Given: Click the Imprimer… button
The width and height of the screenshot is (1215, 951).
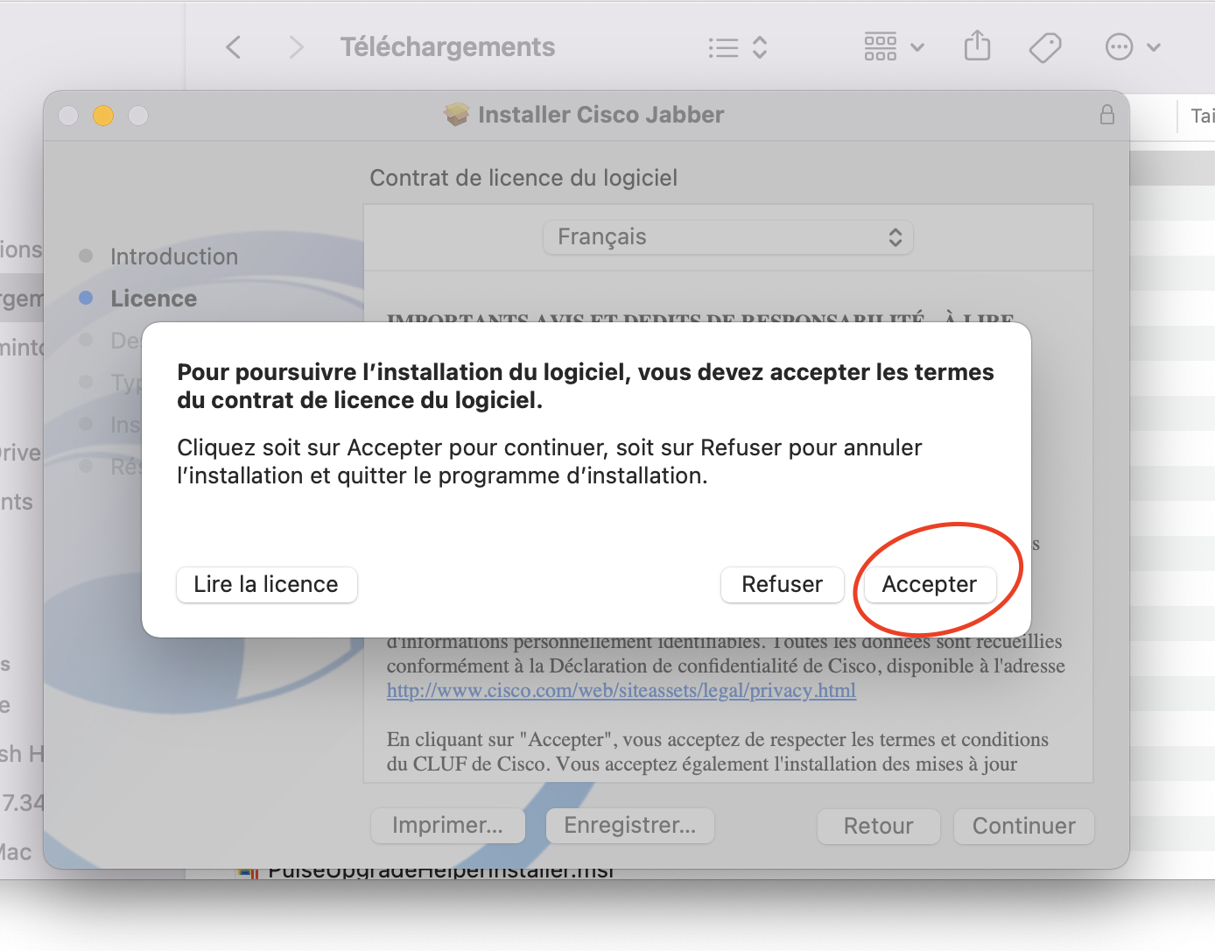Looking at the screenshot, I should pyautogui.click(x=447, y=825).
